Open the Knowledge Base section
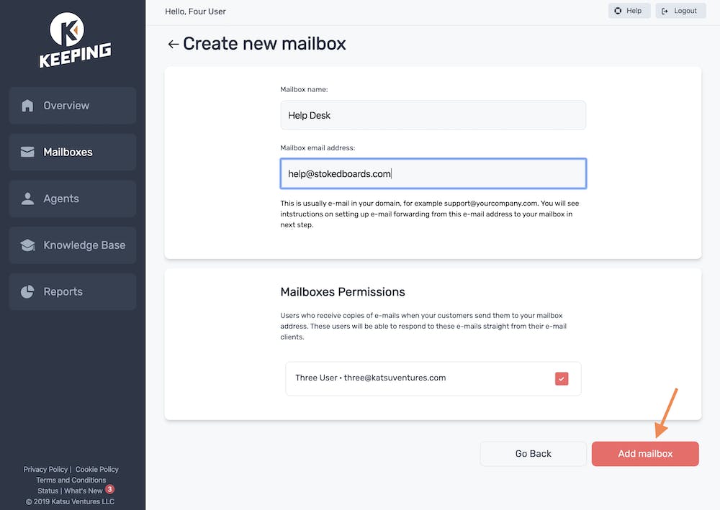 (84, 245)
